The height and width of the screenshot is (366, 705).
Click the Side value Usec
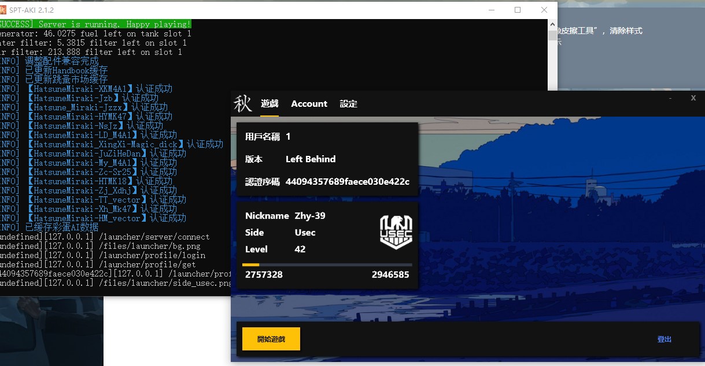(x=305, y=233)
